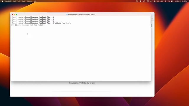Open the Shell menu
The width and height of the screenshot is (189, 106).
[14, 1]
